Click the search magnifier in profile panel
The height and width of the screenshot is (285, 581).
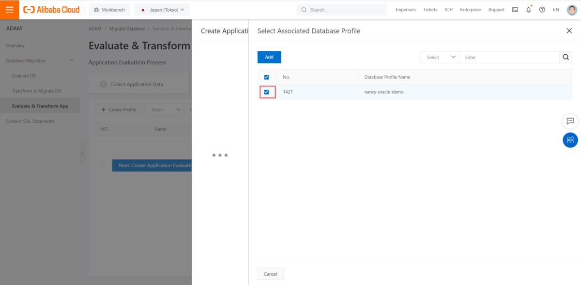pos(566,57)
